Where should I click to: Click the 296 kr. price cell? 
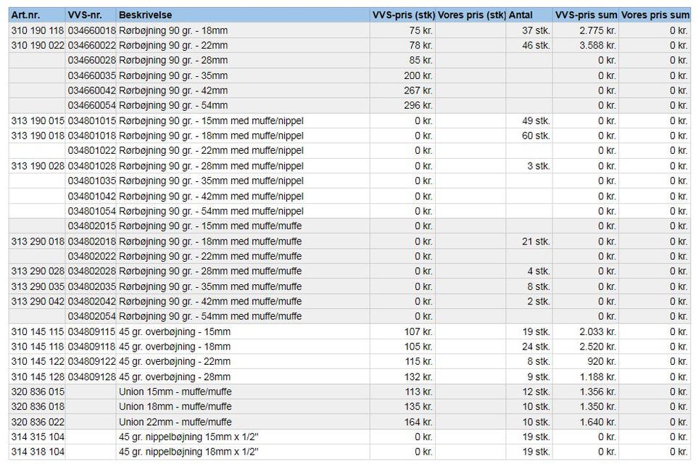pos(402,106)
